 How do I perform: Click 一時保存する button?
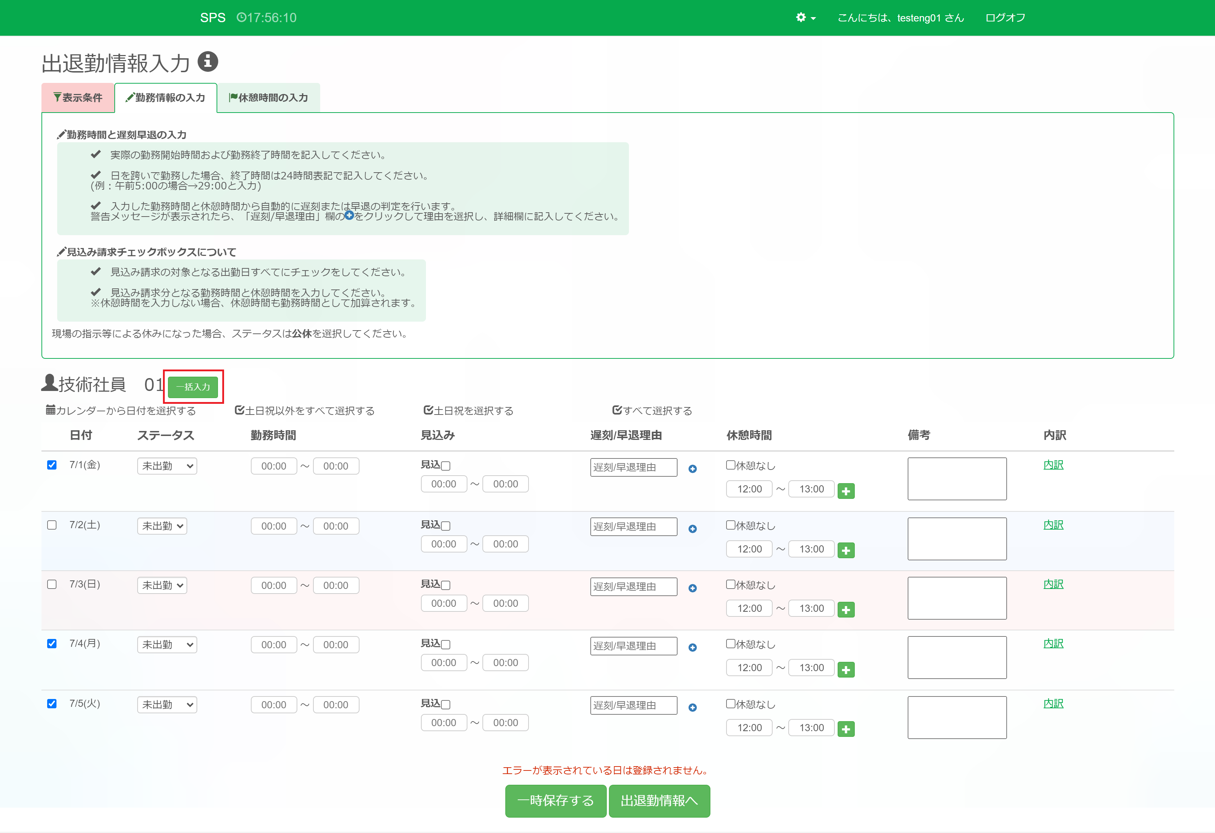555,800
